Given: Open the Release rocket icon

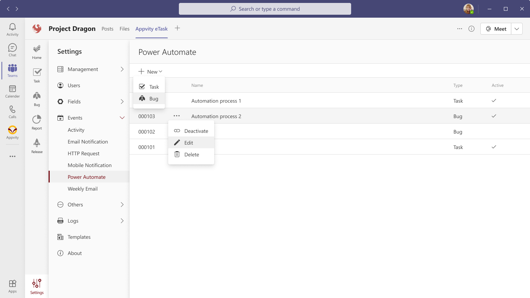Looking at the screenshot, I should (37, 146).
